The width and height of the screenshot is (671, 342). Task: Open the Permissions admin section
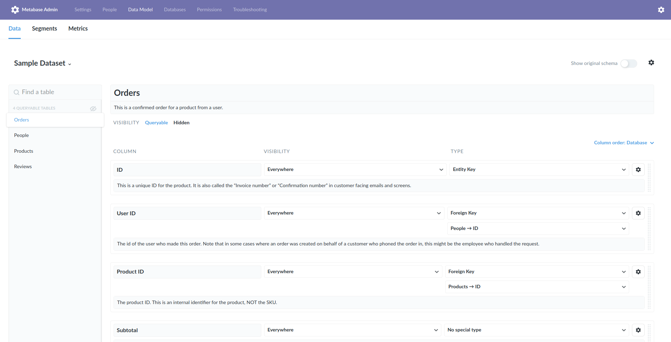[209, 9]
